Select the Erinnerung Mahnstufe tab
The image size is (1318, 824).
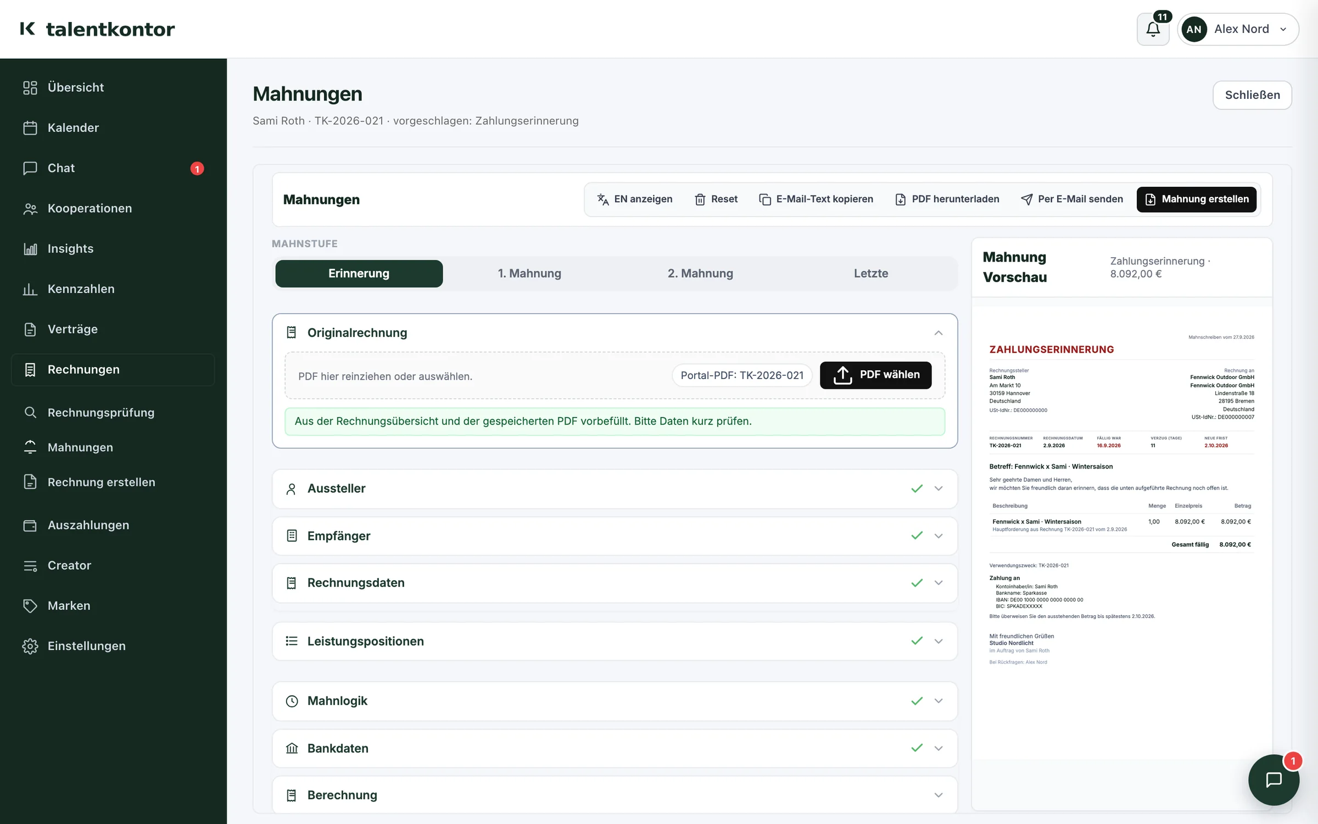point(359,274)
